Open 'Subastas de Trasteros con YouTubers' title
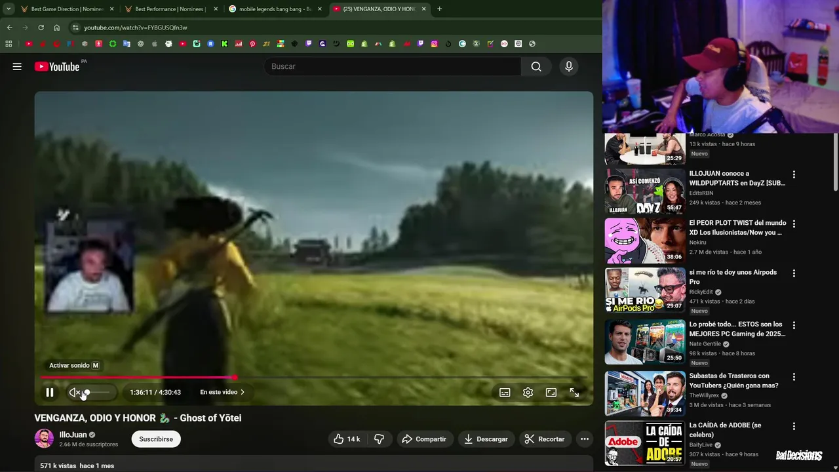This screenshot has width=839, height=472. (x=733, y=381)
